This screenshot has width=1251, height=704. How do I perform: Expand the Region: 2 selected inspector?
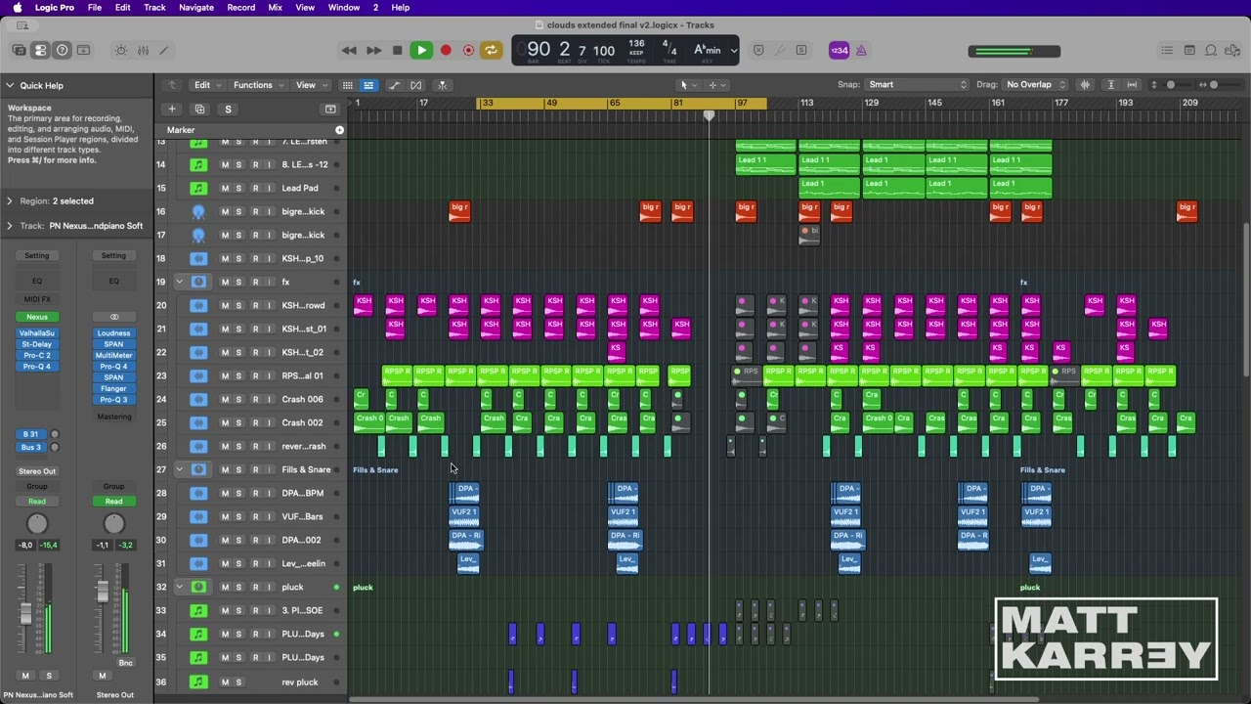point(9,200)
